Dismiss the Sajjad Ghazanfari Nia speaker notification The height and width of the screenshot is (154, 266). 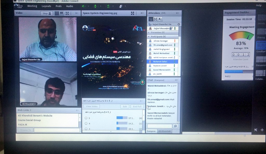[179, 24]
